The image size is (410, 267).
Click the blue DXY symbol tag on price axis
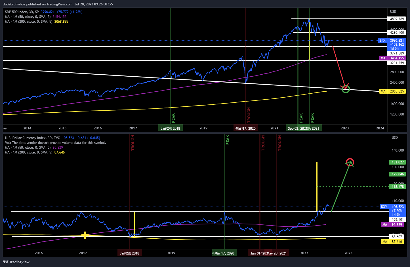pyautogui.click(x=384, y=207)
